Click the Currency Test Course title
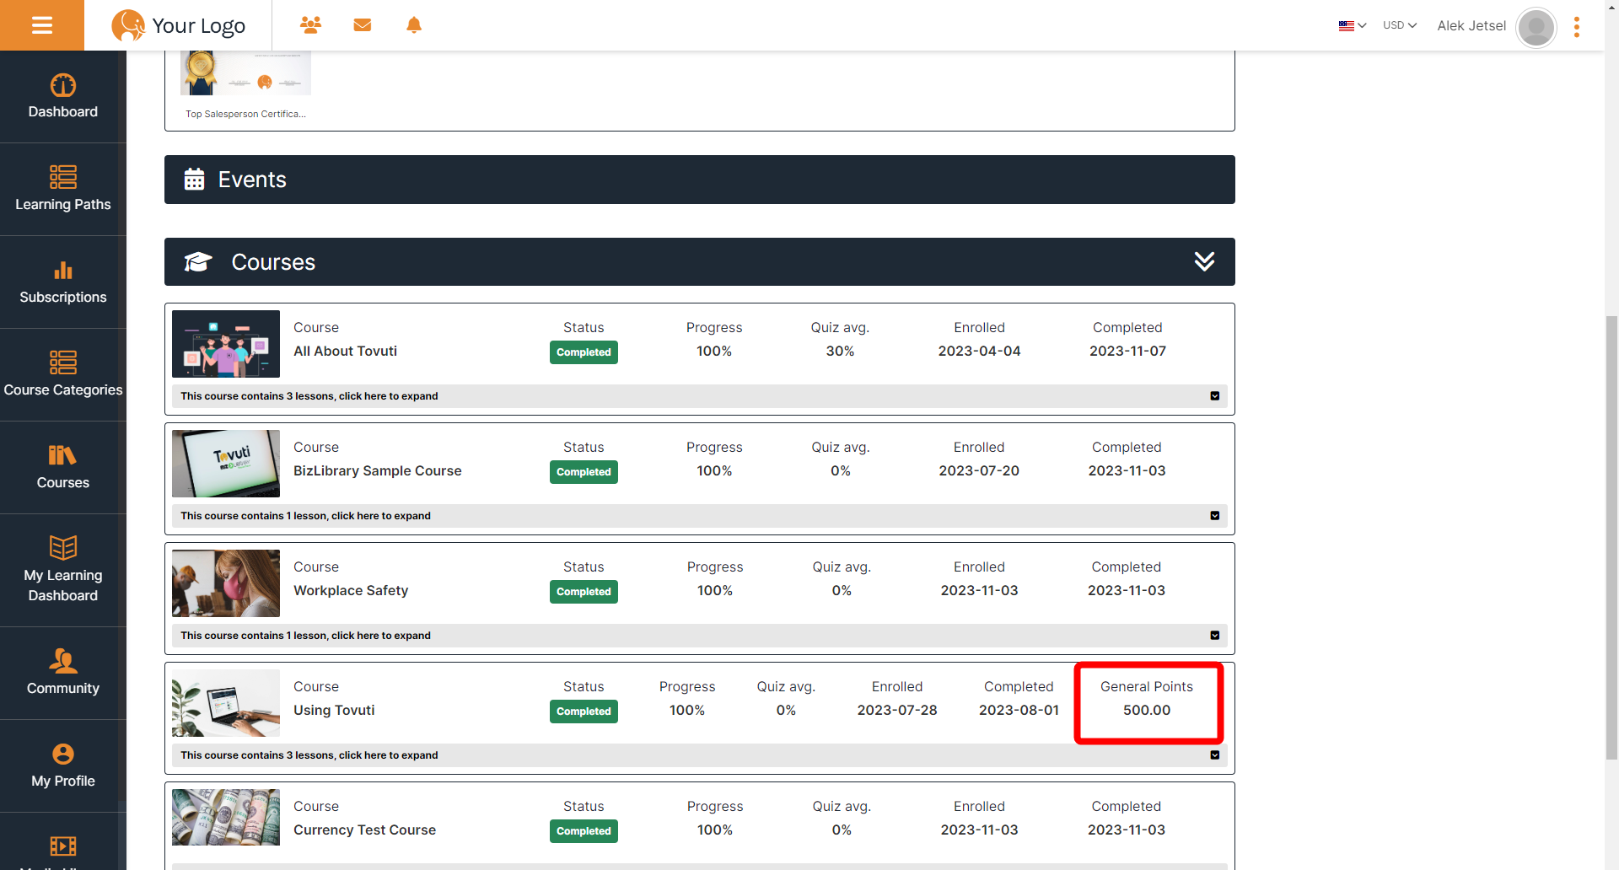Screen dimensions: 1619x870 364,830
